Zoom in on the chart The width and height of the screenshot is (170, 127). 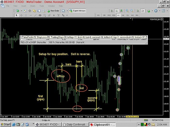pos(127,11)
